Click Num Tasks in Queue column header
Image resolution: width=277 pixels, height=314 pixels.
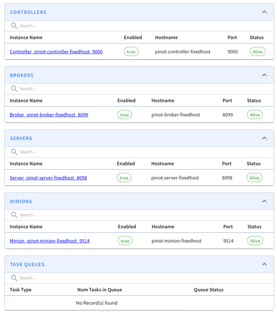point(100,290)
